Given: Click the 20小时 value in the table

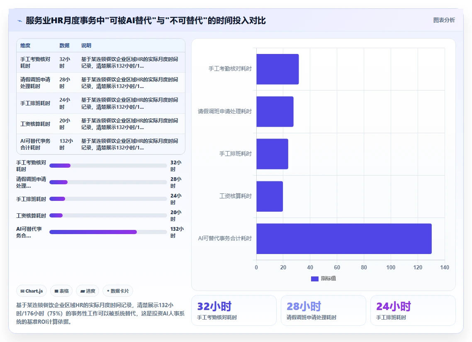Looking at the screenshot, I should point(65,124).
